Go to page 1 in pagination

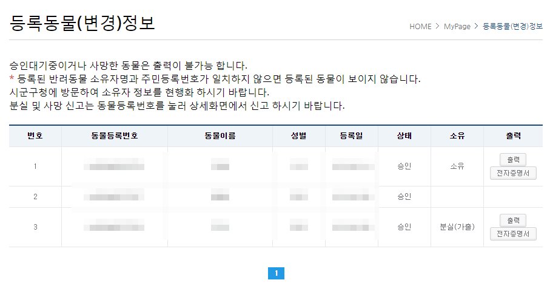[276, 273]
